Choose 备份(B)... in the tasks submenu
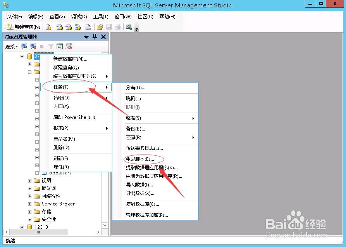This screenshot has width=346, height=247. 155,129
